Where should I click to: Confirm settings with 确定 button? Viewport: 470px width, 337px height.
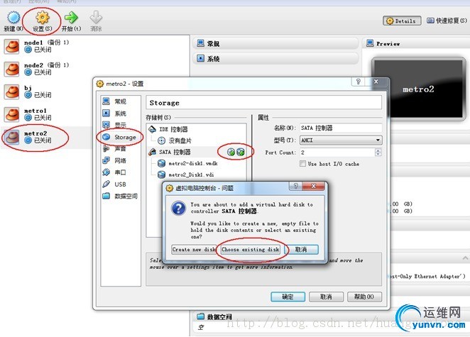pos(288,297)
